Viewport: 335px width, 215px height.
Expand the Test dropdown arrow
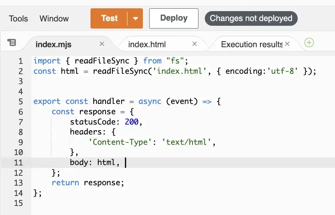point(135,18)
